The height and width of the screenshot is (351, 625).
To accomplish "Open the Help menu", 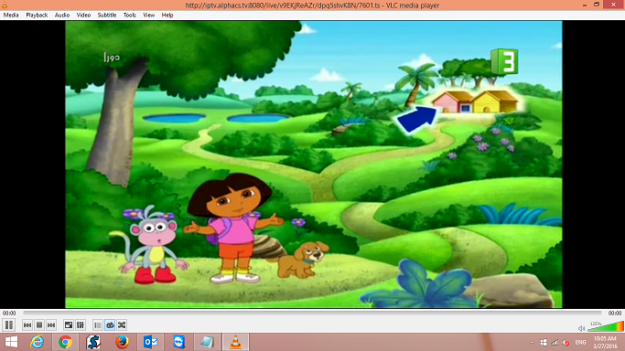I will [x=167, y=16].
